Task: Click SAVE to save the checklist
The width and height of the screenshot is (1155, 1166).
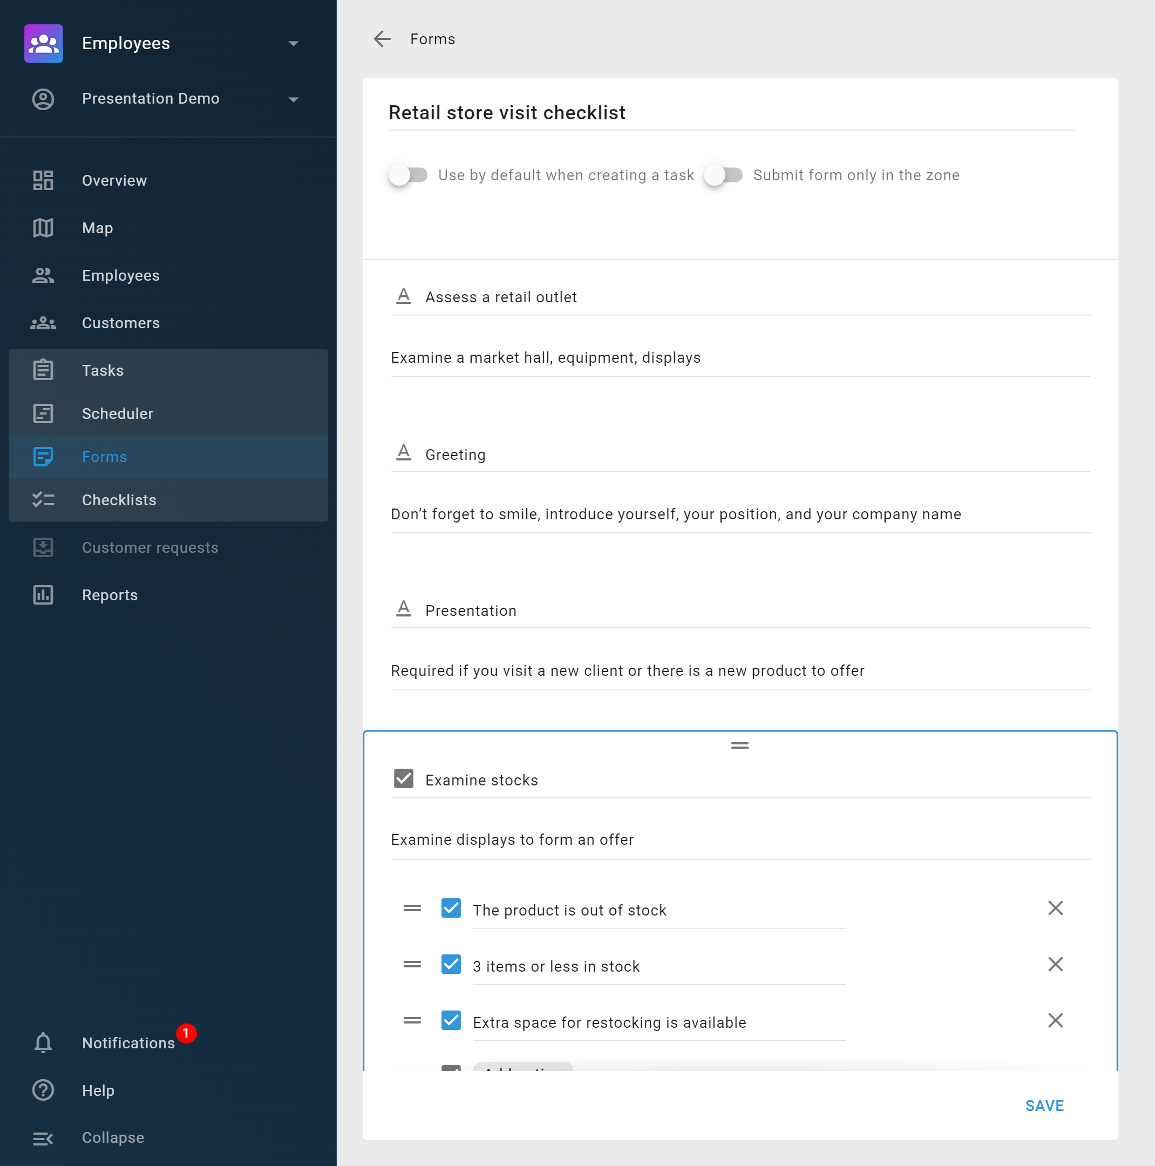Action: (1044, 1104)
